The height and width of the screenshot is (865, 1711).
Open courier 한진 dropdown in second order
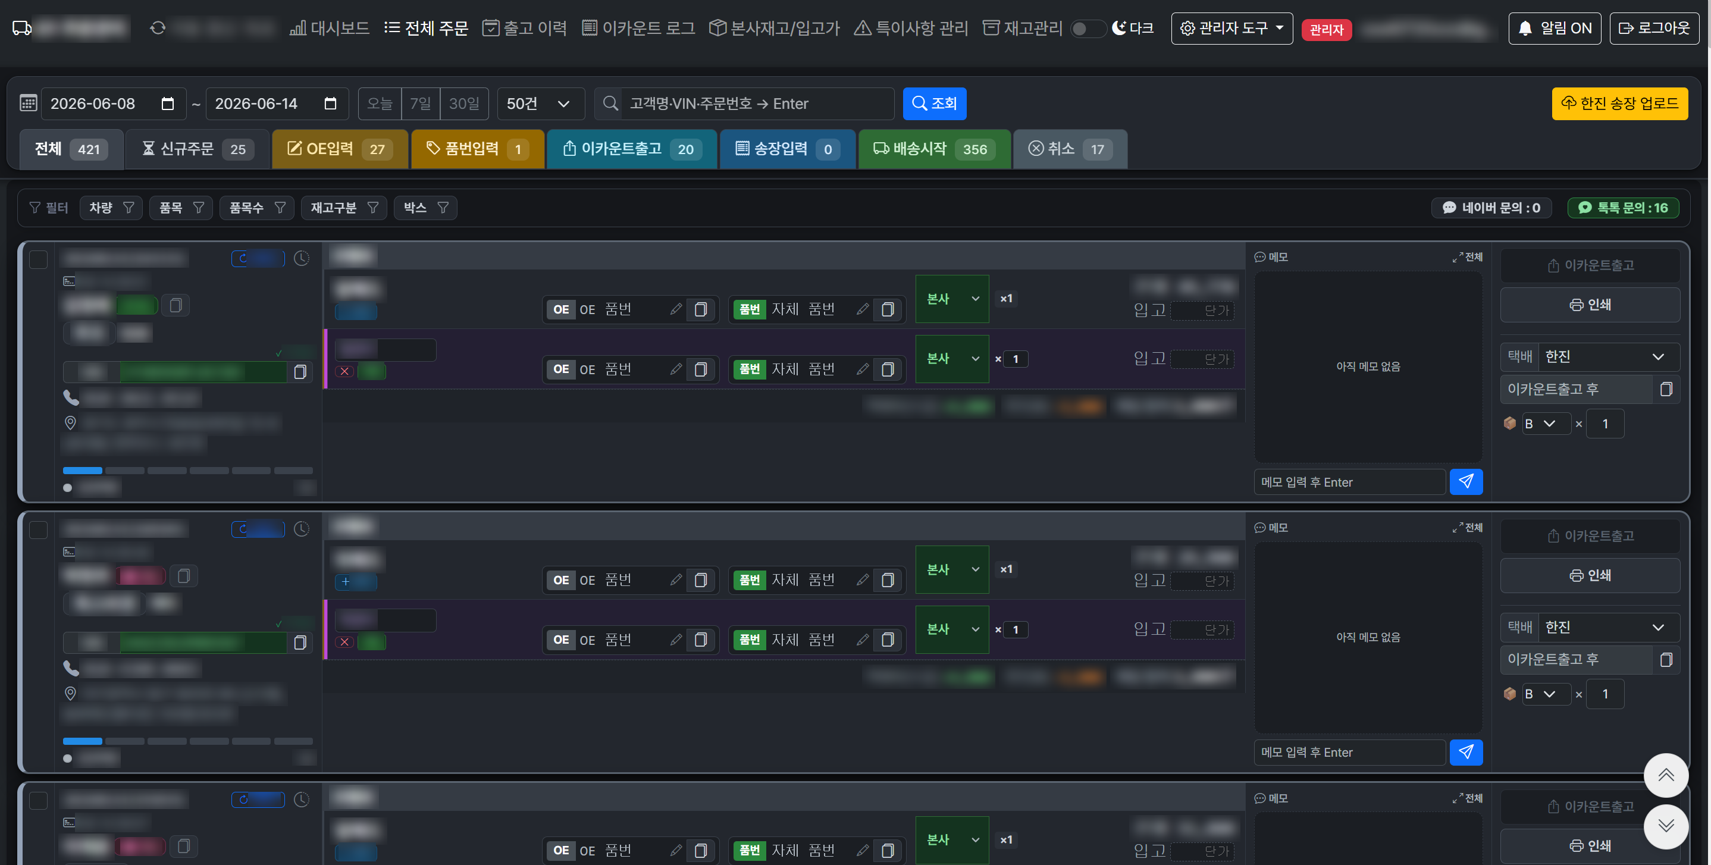click(x=1609, y=627)
